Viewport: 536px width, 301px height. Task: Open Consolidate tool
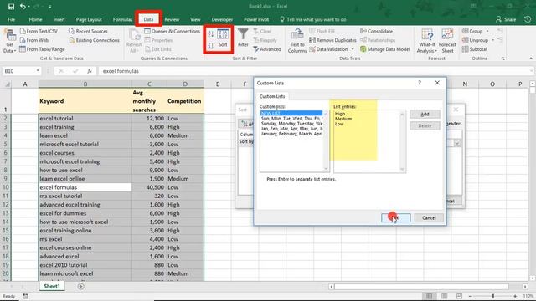tap(376, 31)
